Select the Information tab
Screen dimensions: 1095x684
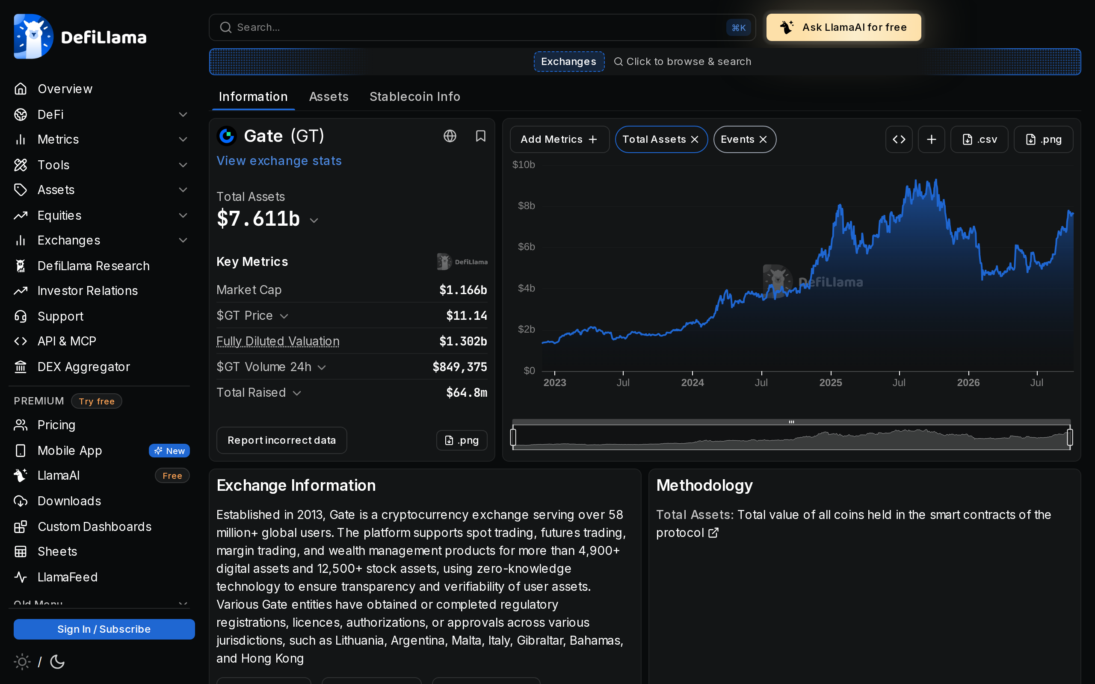[253, 96]
